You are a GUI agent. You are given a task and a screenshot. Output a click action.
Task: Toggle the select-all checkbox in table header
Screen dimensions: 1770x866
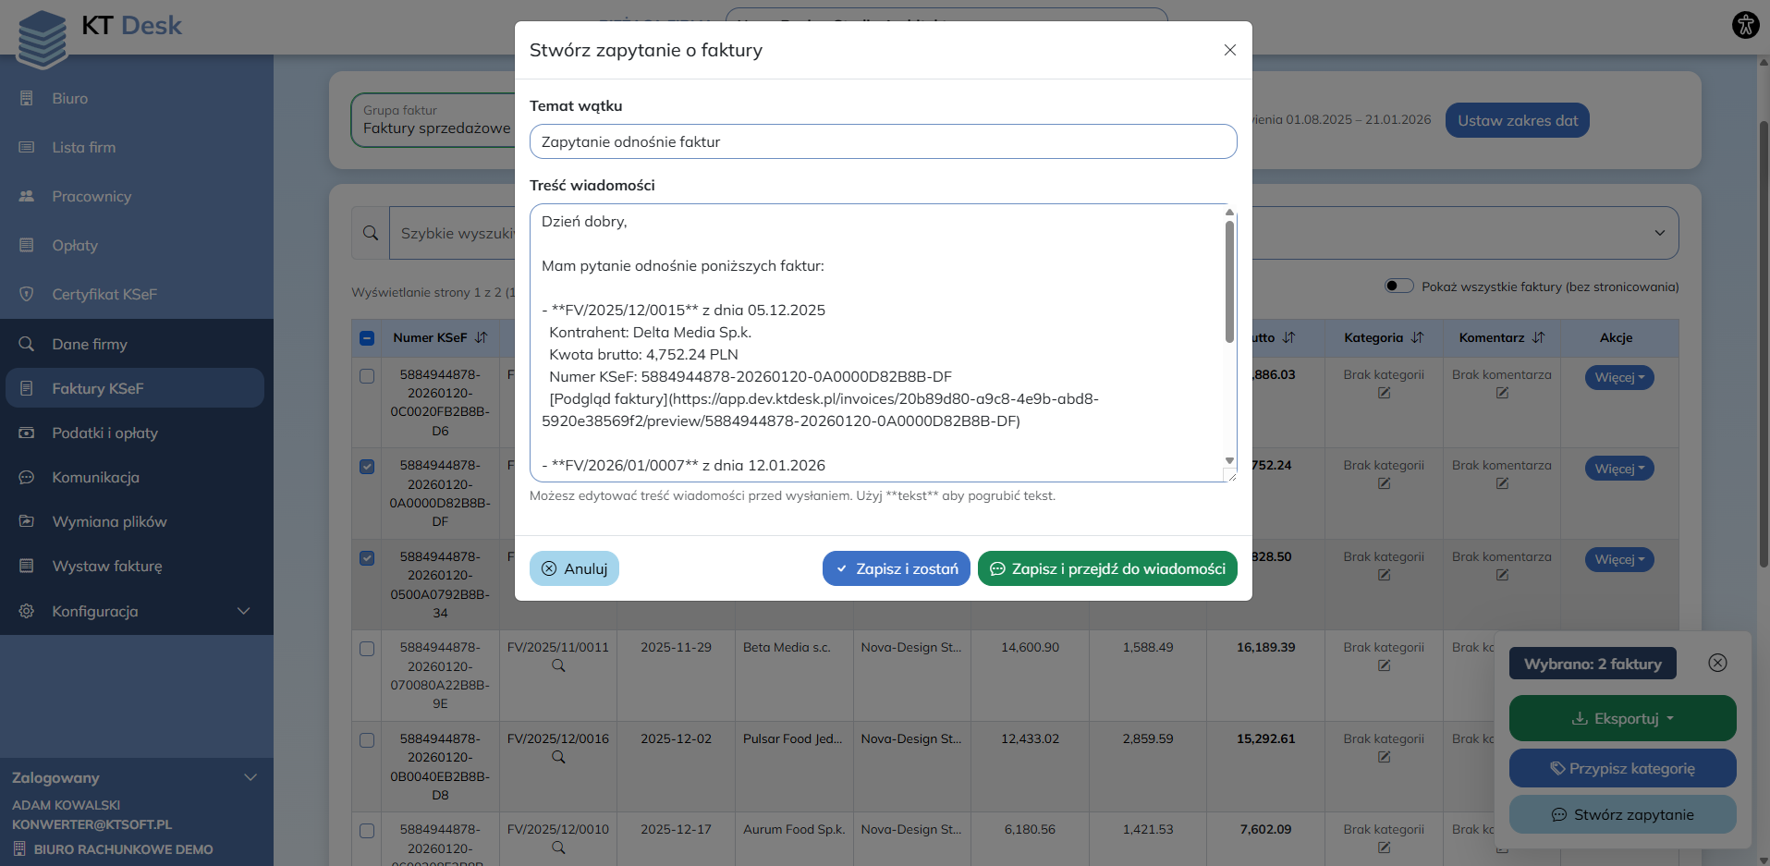[367, 338]
